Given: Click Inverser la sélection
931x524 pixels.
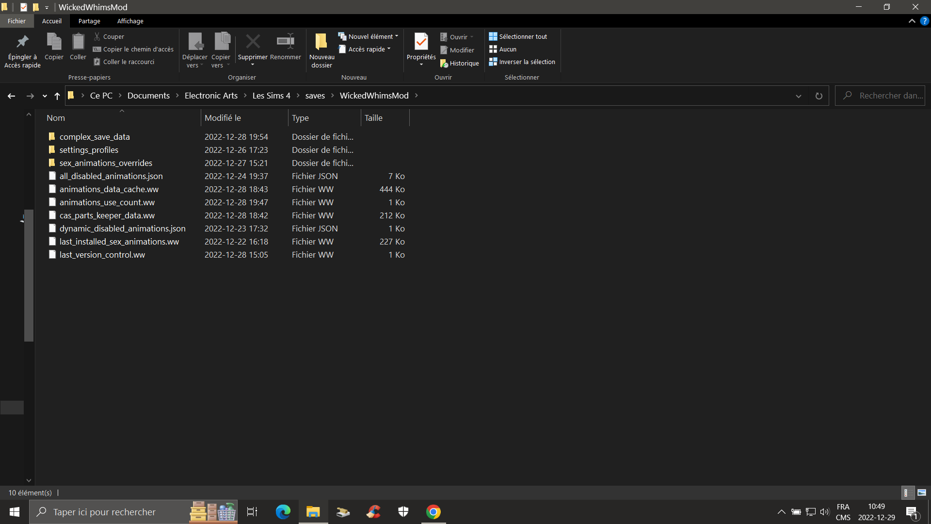Looking at the screenshot, I should (522, 62).
